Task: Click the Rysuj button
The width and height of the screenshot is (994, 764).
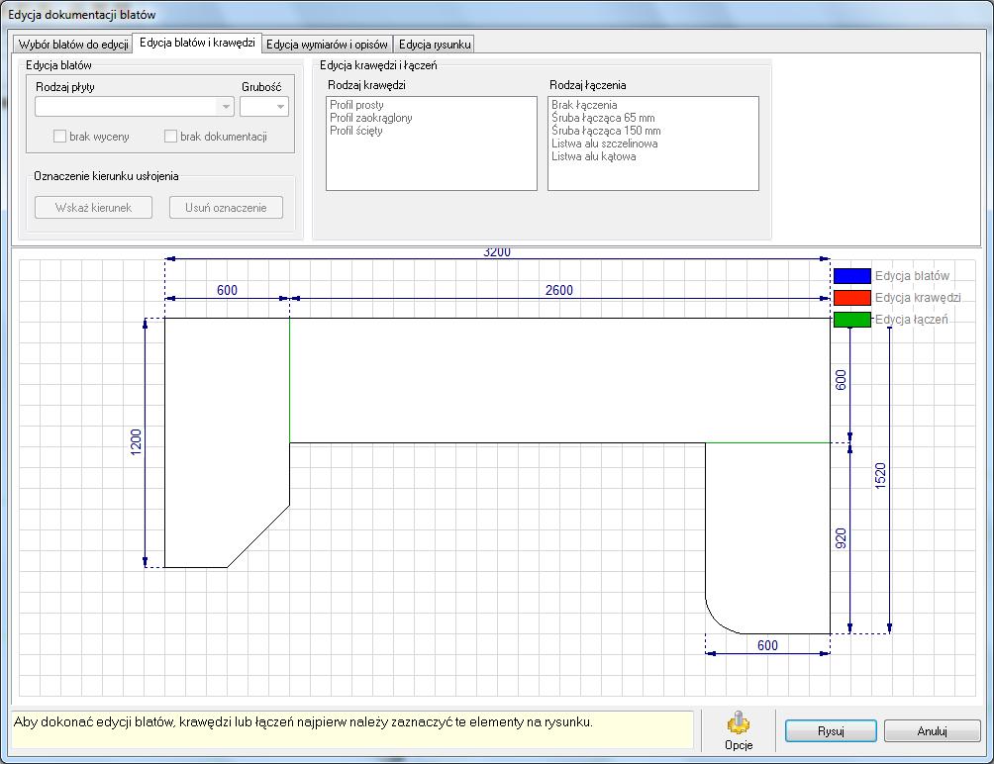Action: [831, 731]
